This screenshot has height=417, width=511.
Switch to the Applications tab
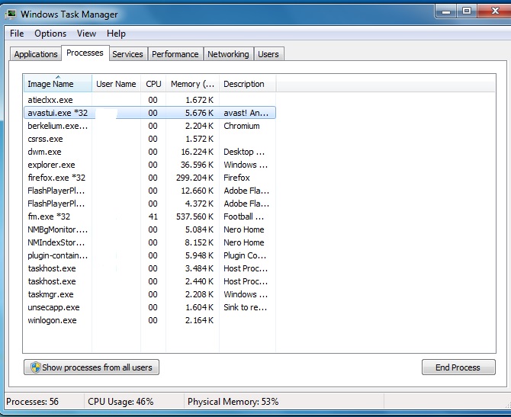tap(36, 54)
